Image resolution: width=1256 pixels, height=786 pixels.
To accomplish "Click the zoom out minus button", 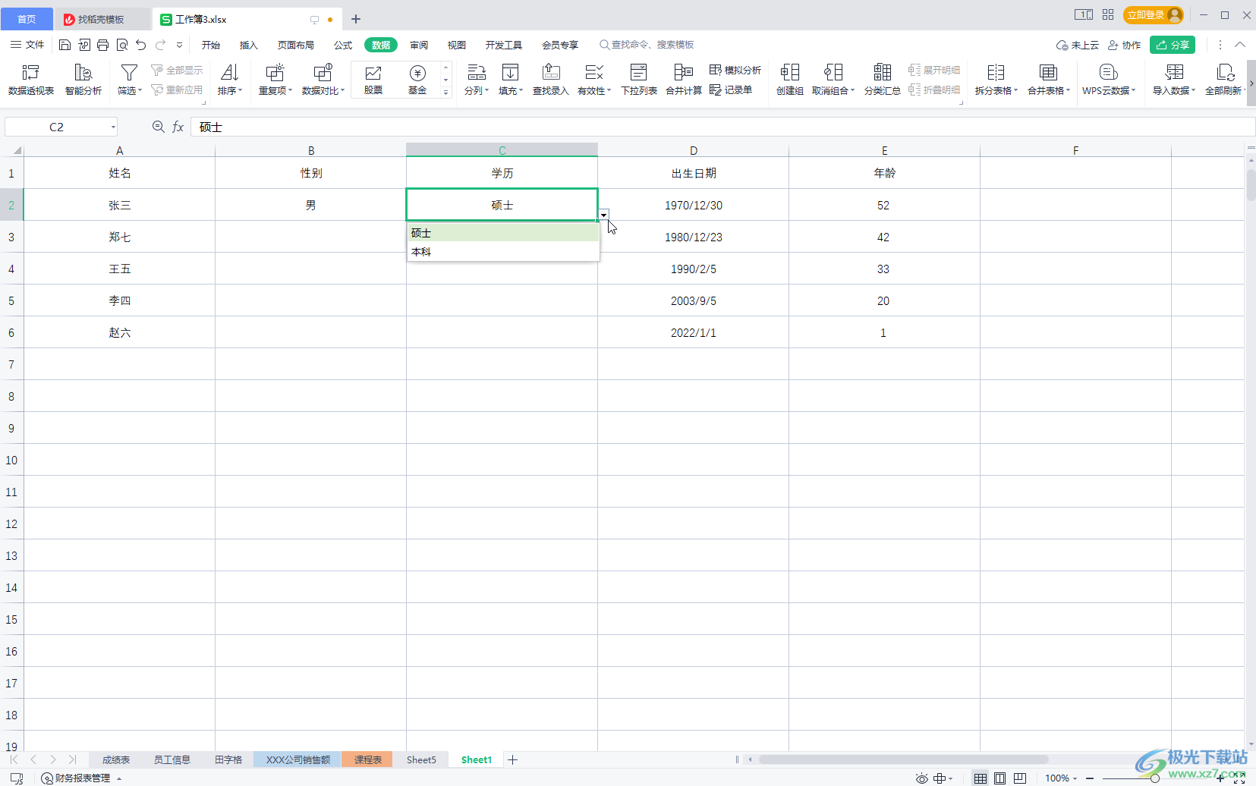I will point(1090,778).
